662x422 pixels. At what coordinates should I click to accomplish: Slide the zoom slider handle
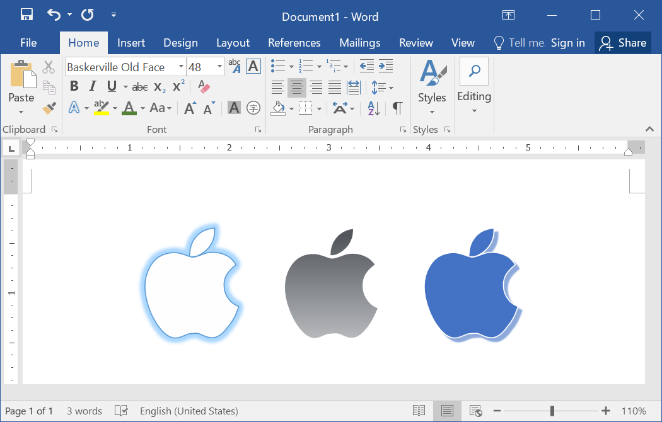pyautogui.click(x=552, y=411)
